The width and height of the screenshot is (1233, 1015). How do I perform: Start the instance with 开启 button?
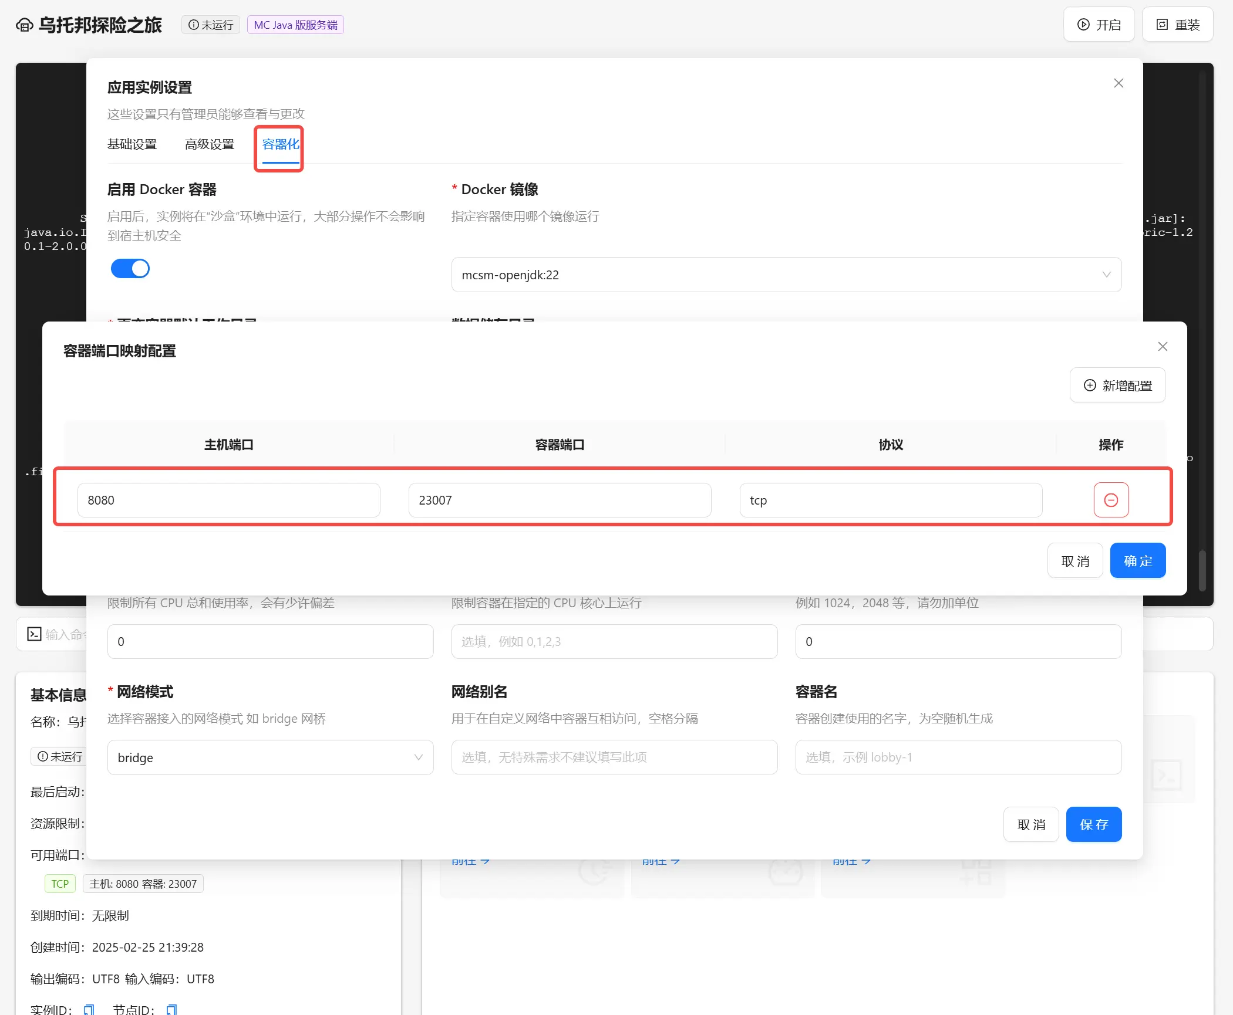[1099, 25]
